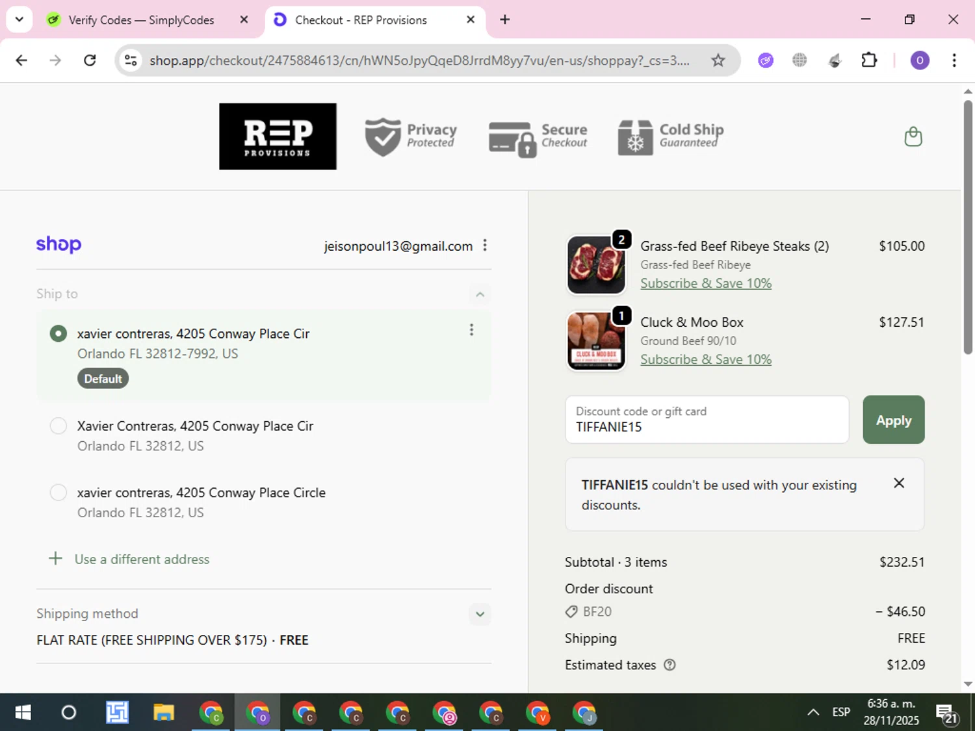Click the Shop Pay logo

[x=58, y=244]
